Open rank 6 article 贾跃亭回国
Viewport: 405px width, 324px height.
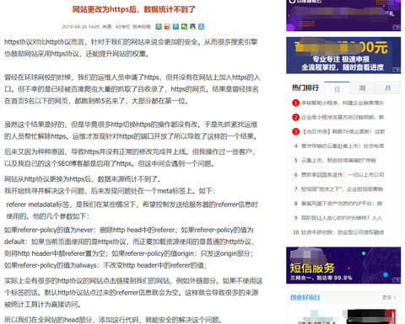[343, 175]
